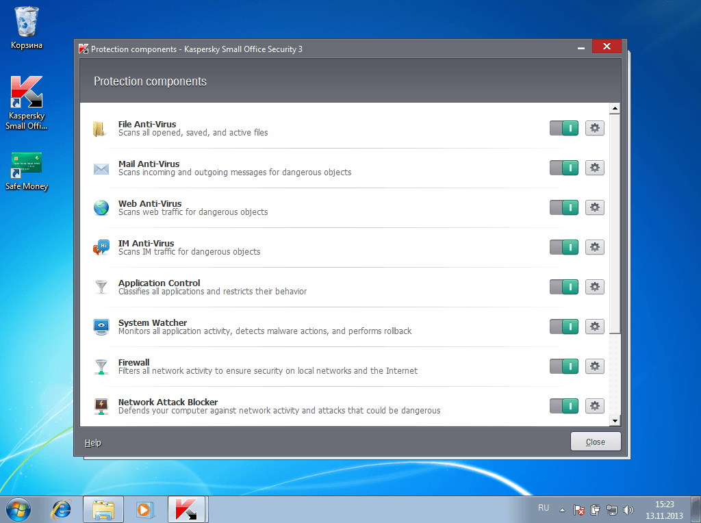Click the Application Control funnel icon
The width and height of the screenshot is (701, 523).
tap(101, 287)
